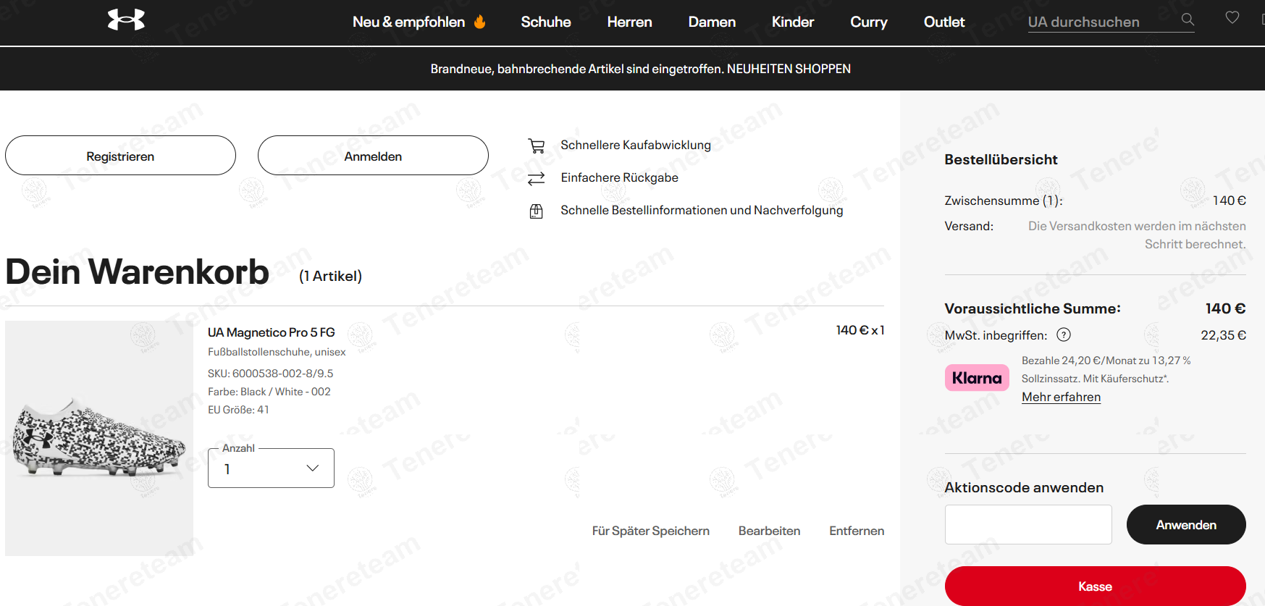This screenshot has height=606, width=1265.
Task: Click the Farbe: Black / White - 002 text
Action: click(269, 392)
